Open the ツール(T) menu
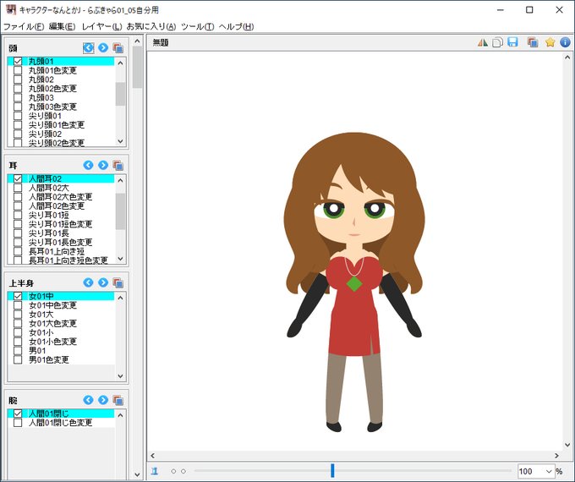Image resolution: width=575 pixels, height=482 pixels. click(x=198, y=26)
